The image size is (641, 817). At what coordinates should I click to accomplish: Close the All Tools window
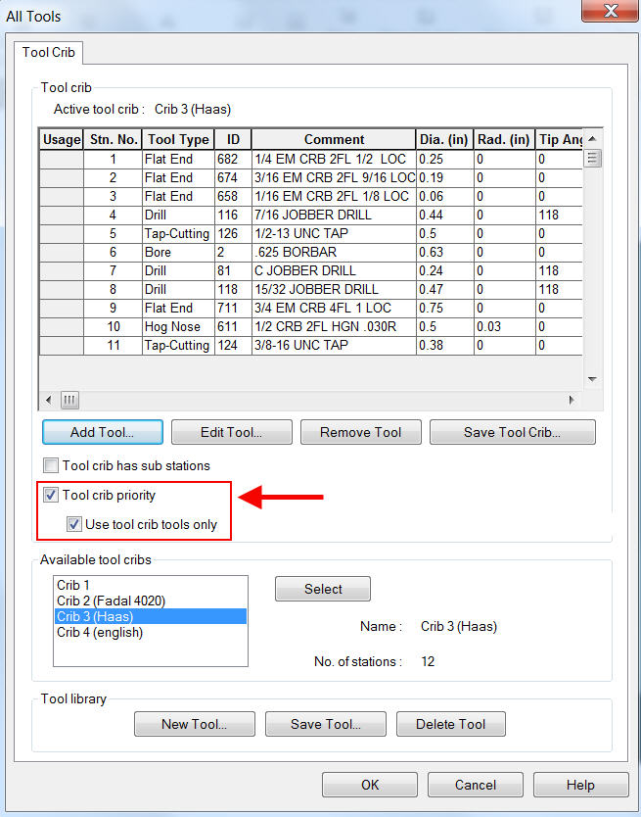[610, 11]
